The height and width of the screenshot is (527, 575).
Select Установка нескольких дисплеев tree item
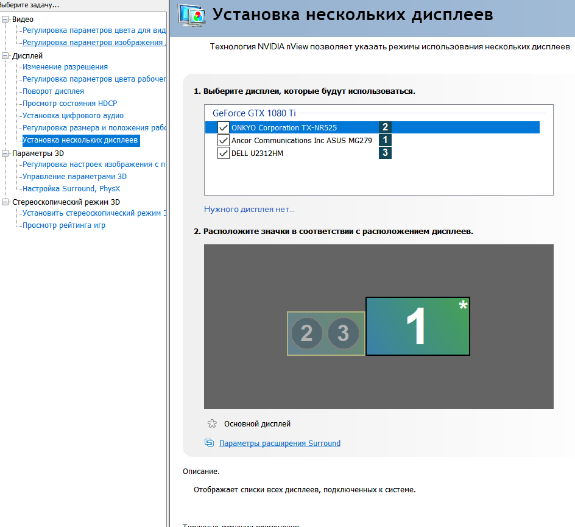pos(81,140)
